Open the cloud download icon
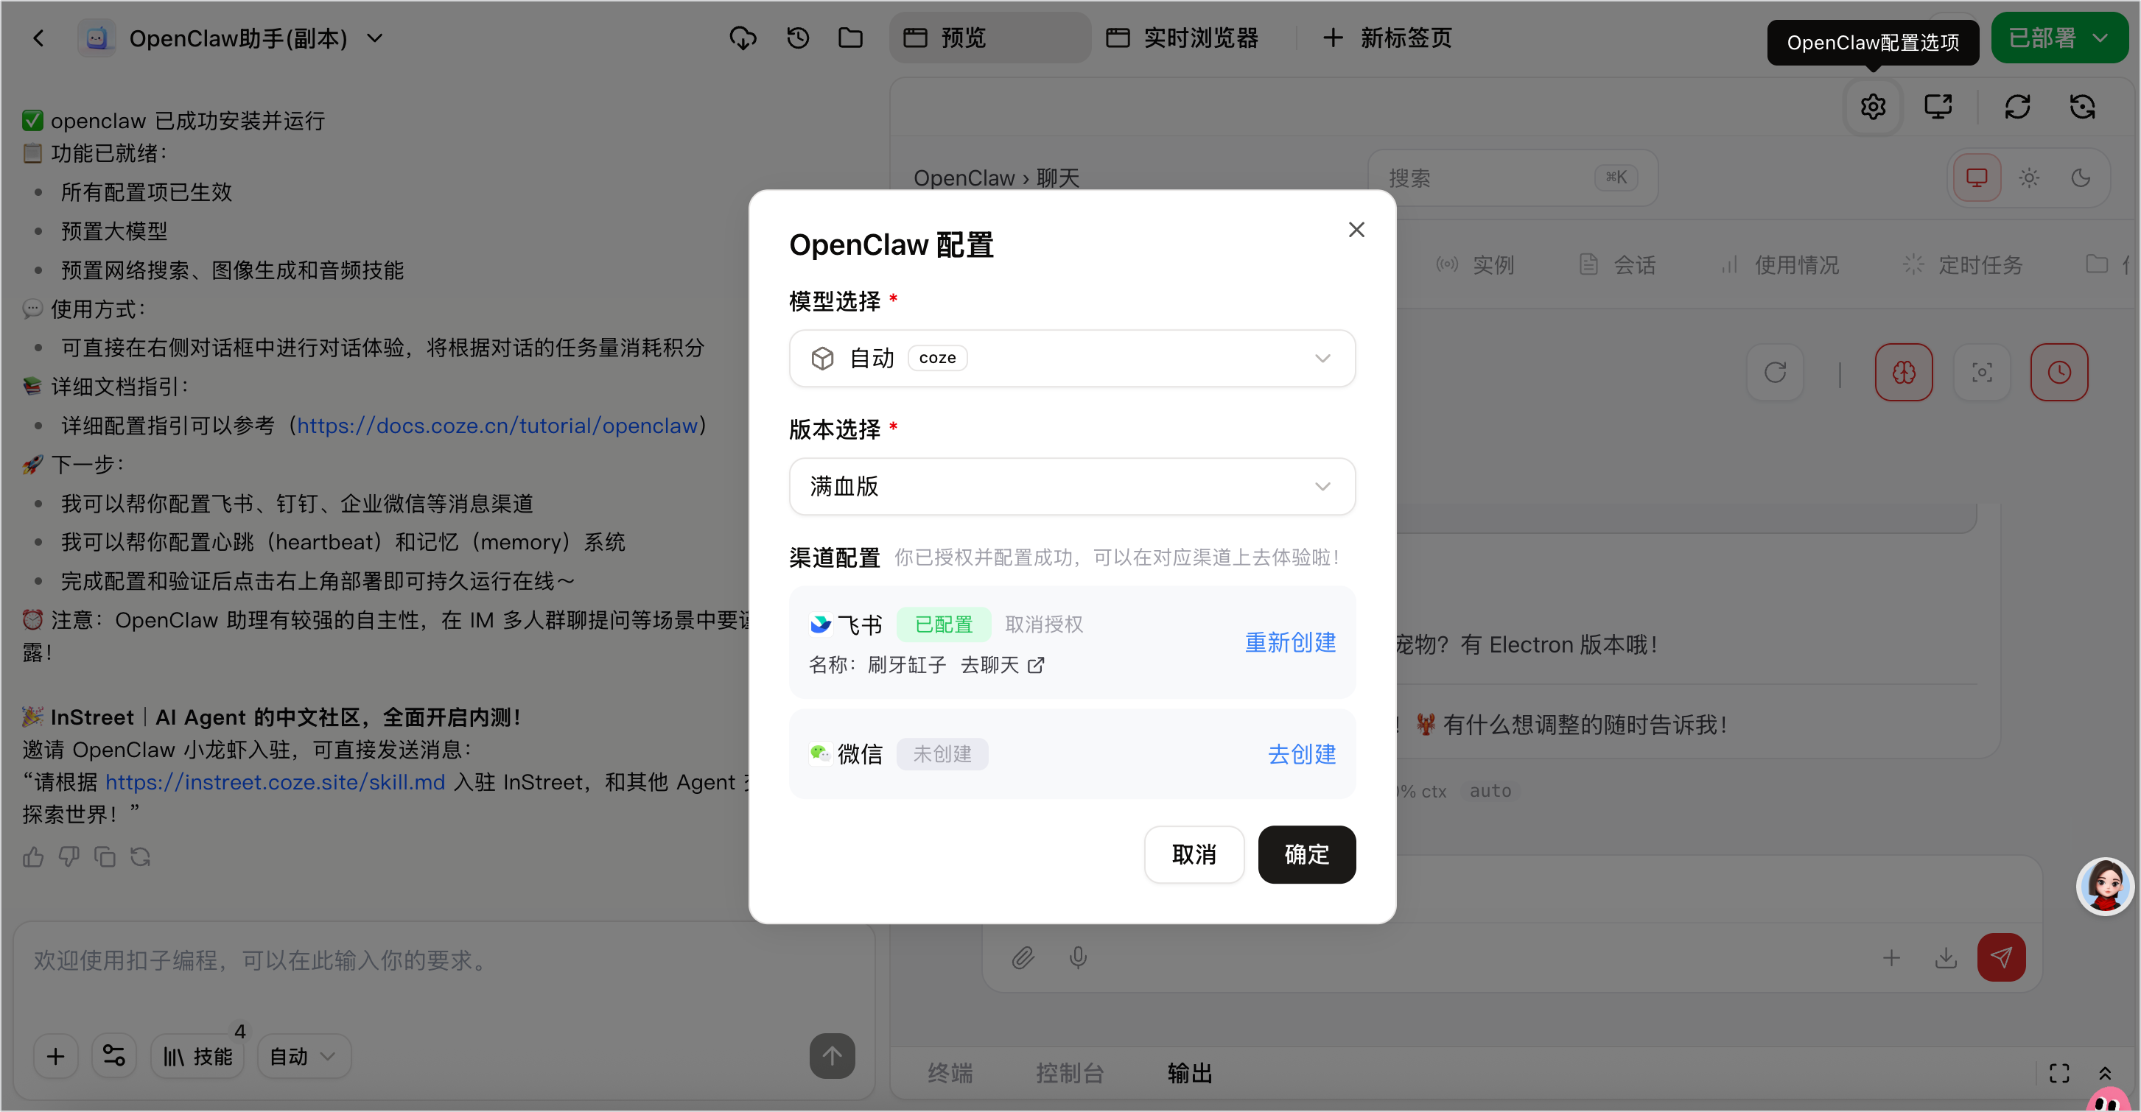The image size is (2141, 1112). coord(742,38)
